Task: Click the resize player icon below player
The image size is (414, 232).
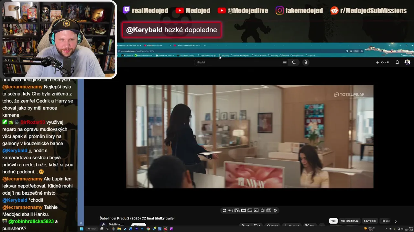Action: tap(250, 210)
